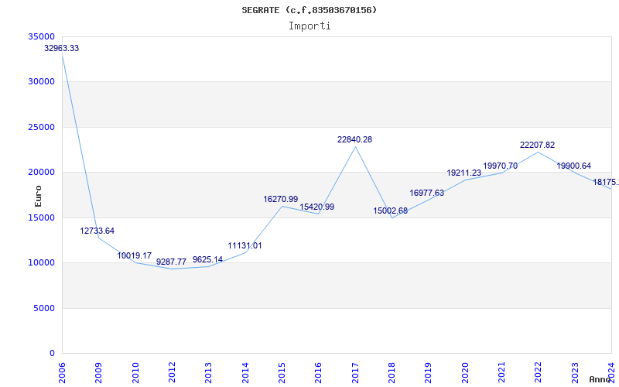Click the Importi subtitle
619x387 pixels.
coord(309,26)
